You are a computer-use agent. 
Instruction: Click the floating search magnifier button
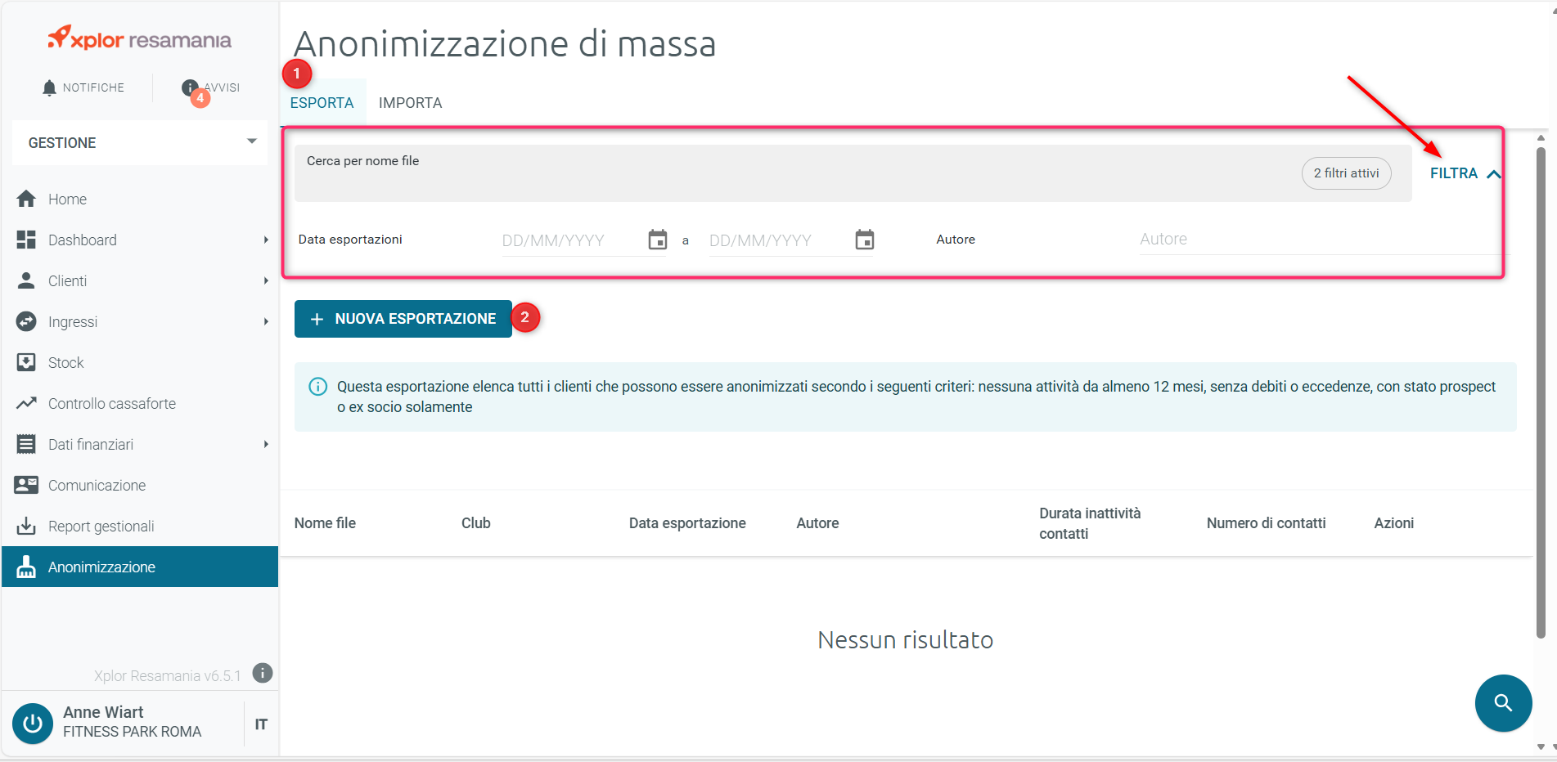pyautogui.click(x=1503, y=702)
